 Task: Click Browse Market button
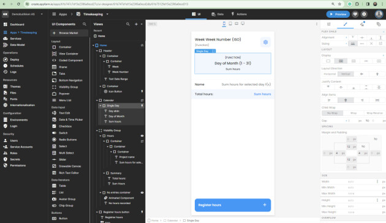[69, 33]
